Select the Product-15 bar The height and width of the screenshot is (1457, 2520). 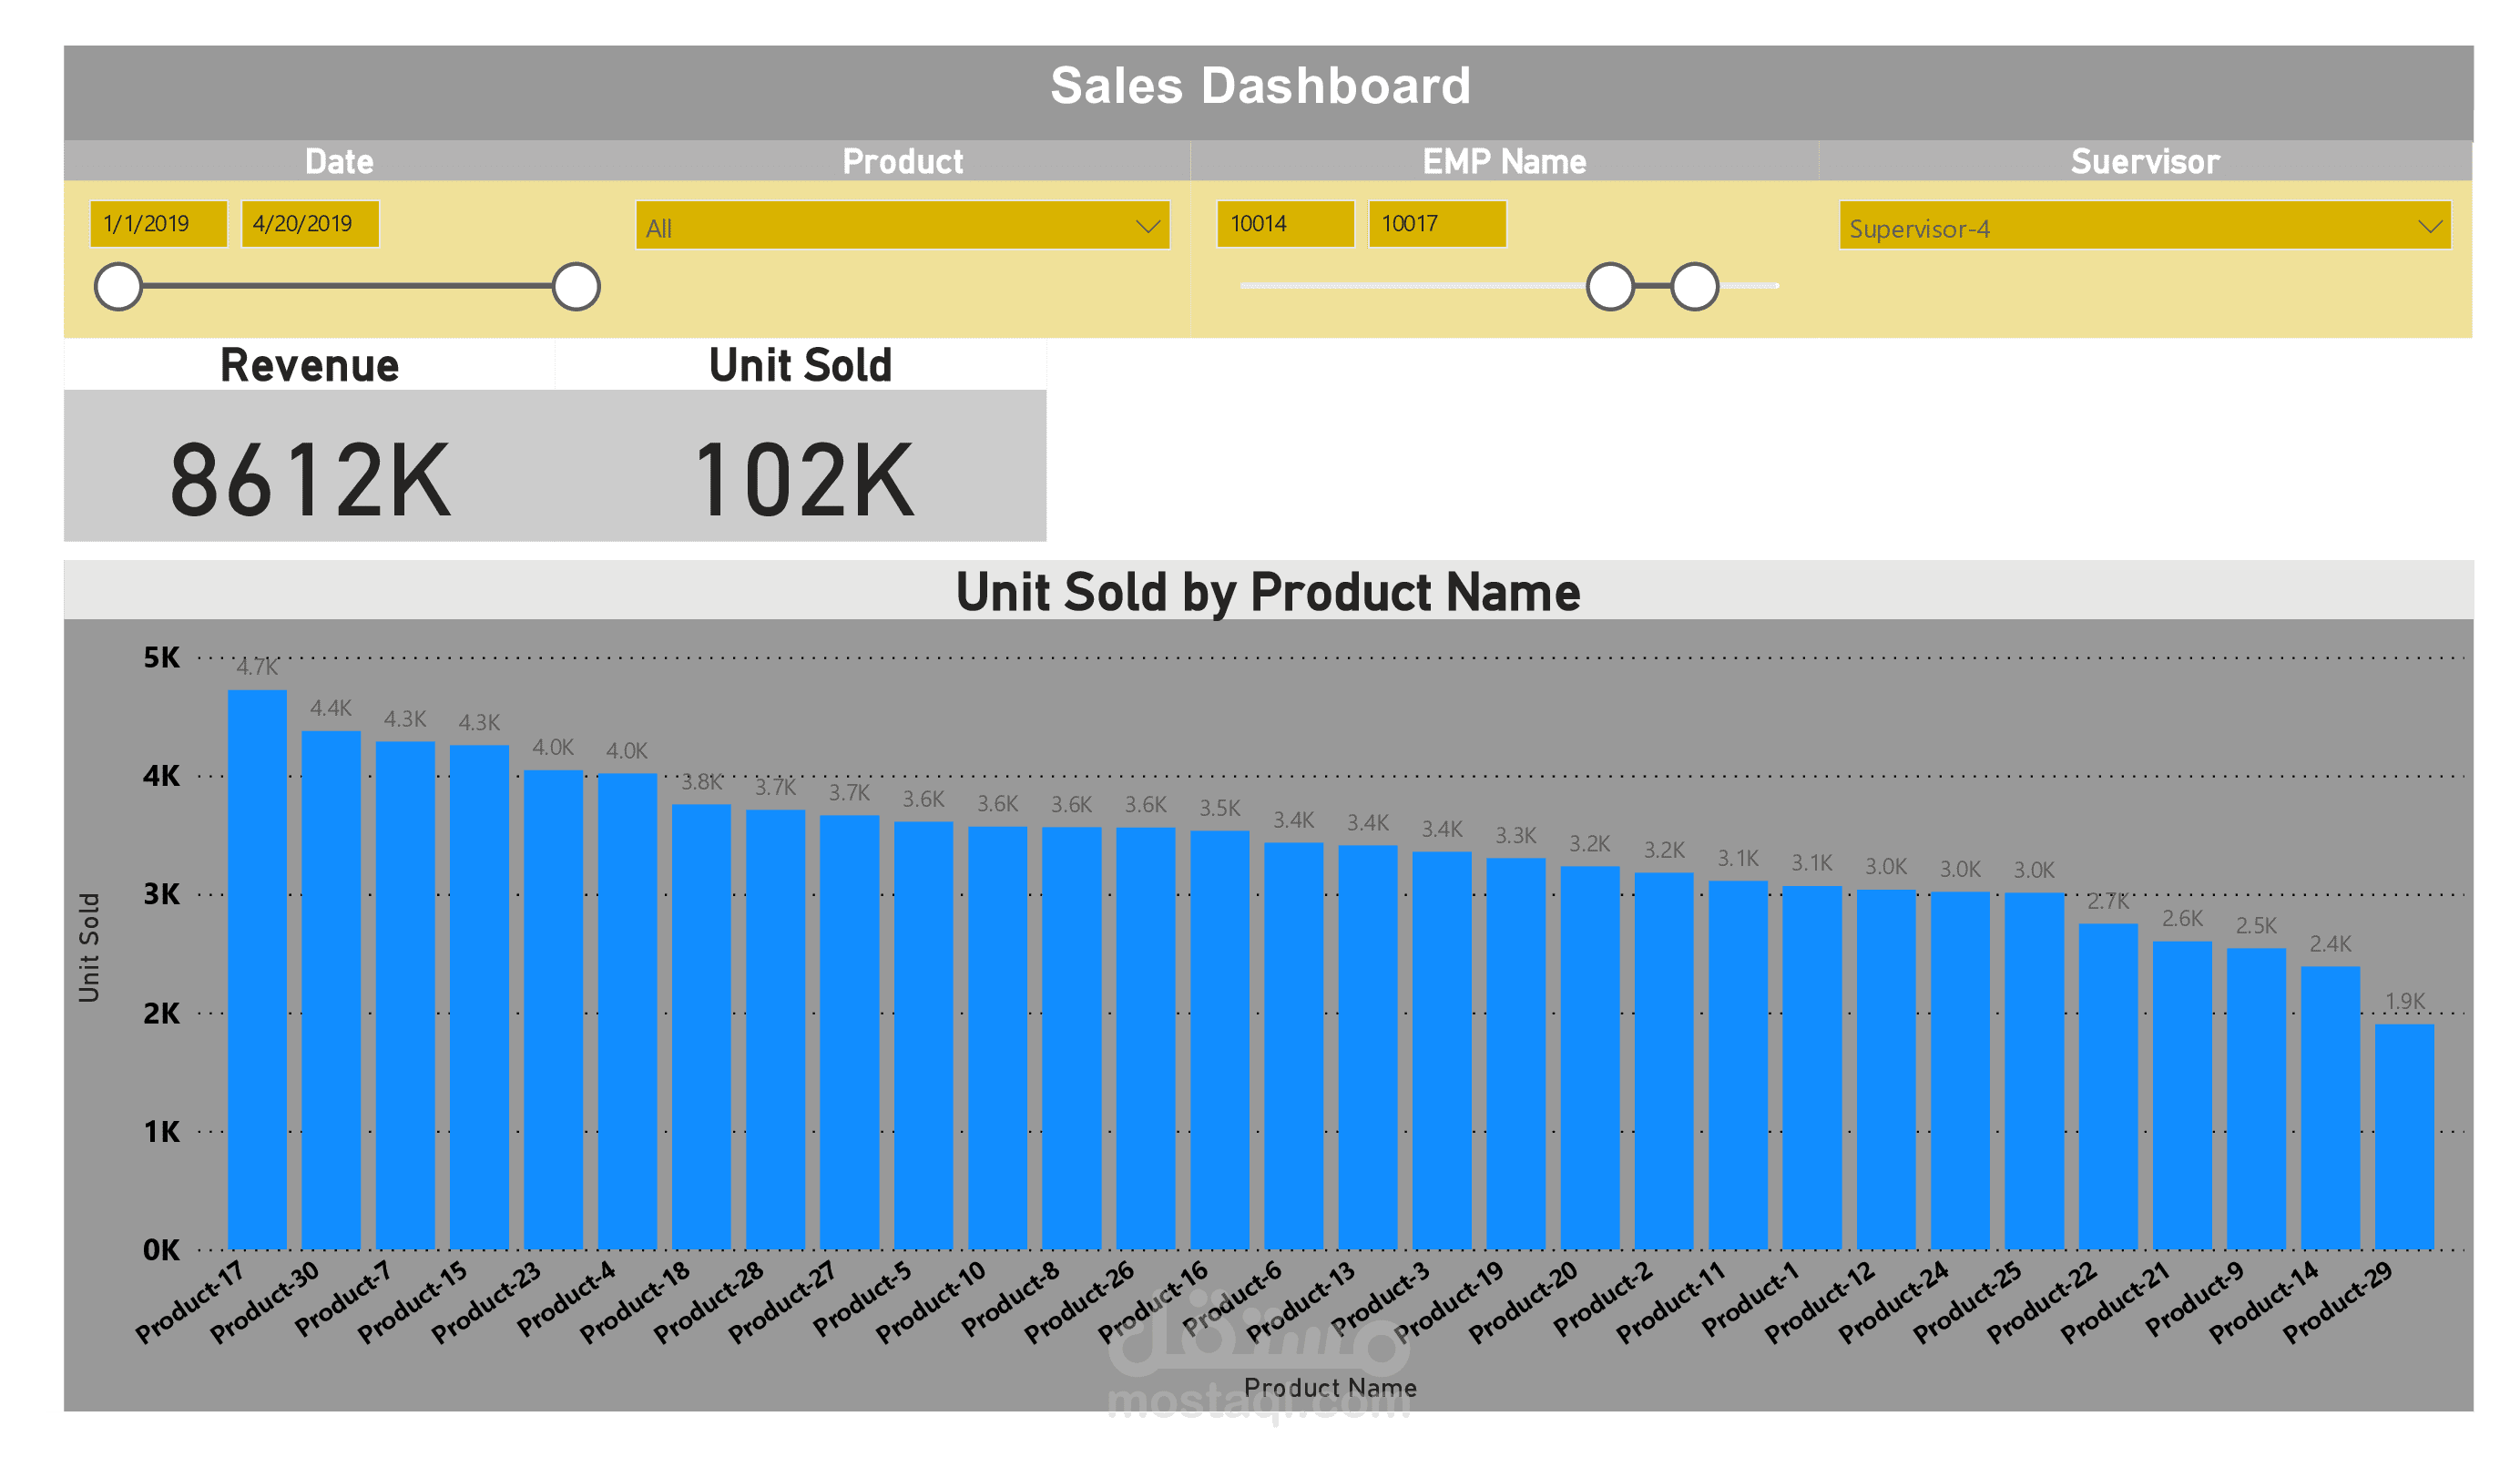(x=479, y=997)
